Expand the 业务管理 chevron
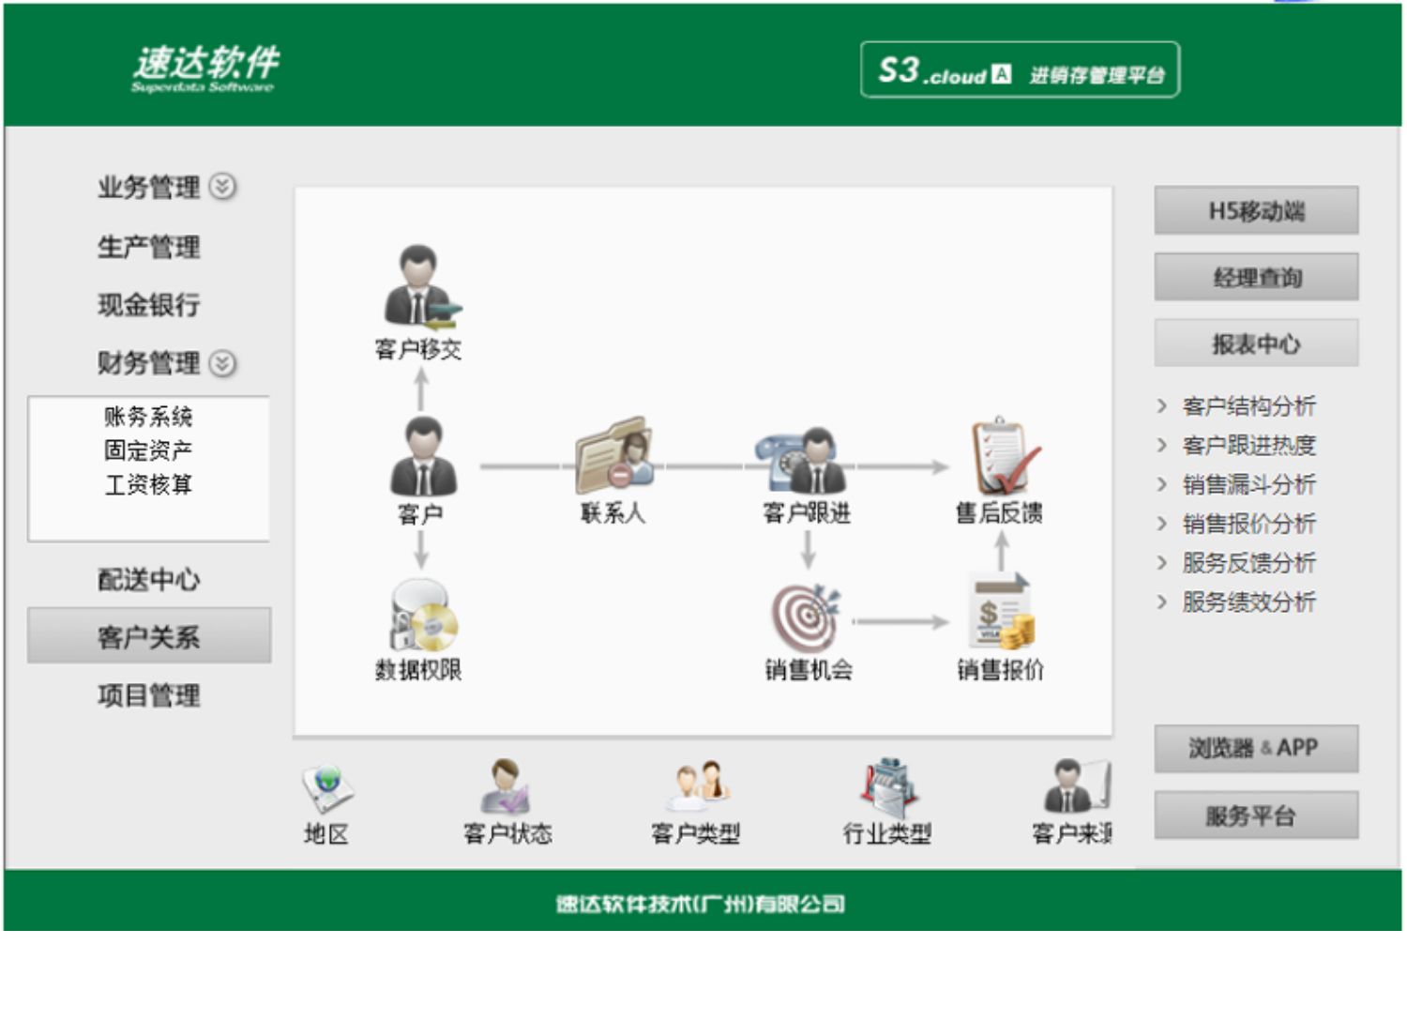The width and height of the screenshot is (1407, 1021). 222,186
